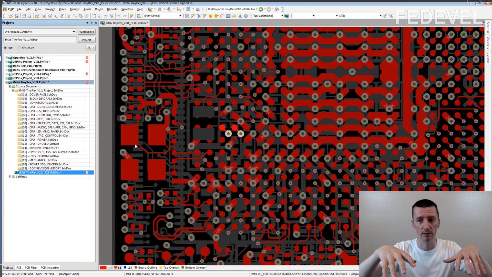The height and width of the screenshot is (277, 492).
Task: Click the Place Via icon
Action: pos(216,16)
